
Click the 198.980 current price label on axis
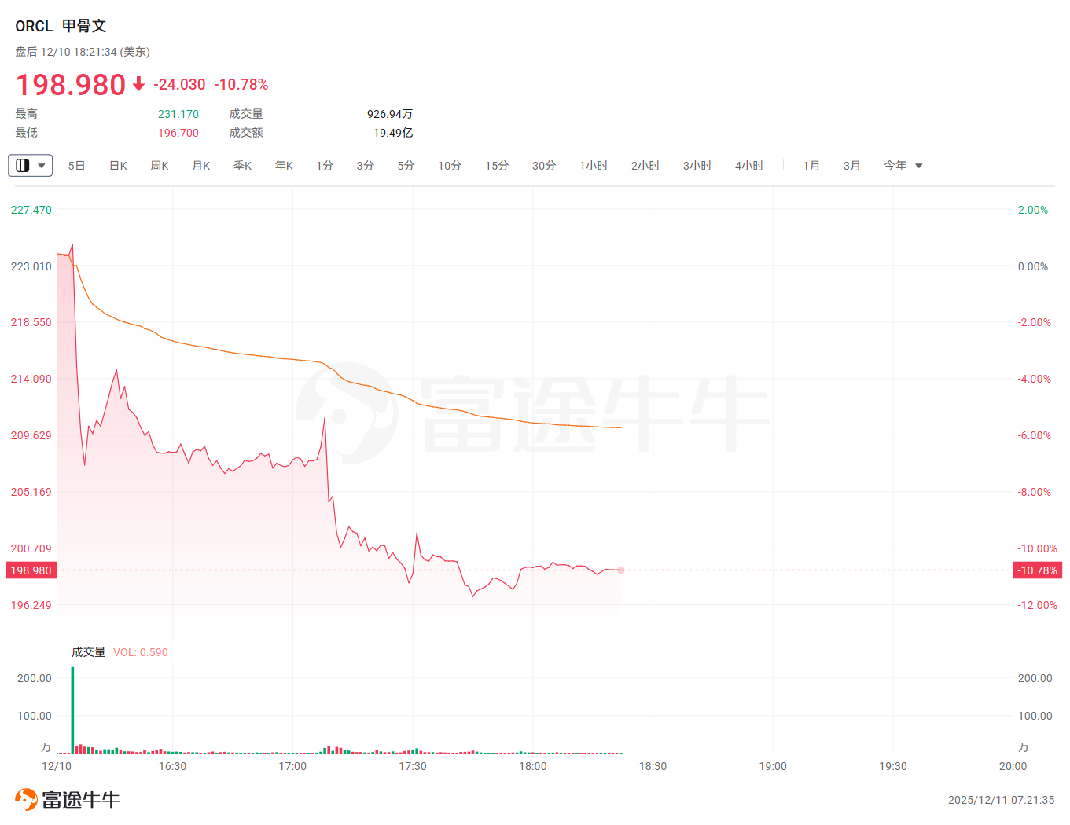tap(31, 570)
